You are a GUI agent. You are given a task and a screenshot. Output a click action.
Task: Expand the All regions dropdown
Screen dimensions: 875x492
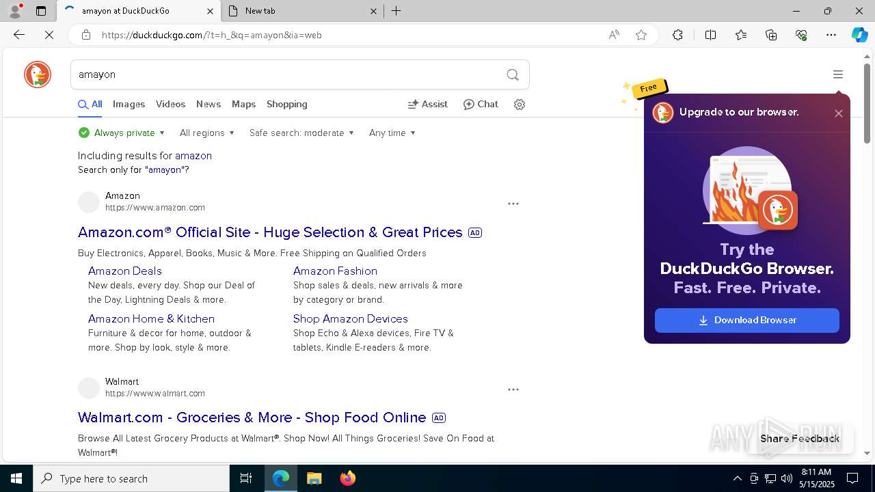pos(207,133)
